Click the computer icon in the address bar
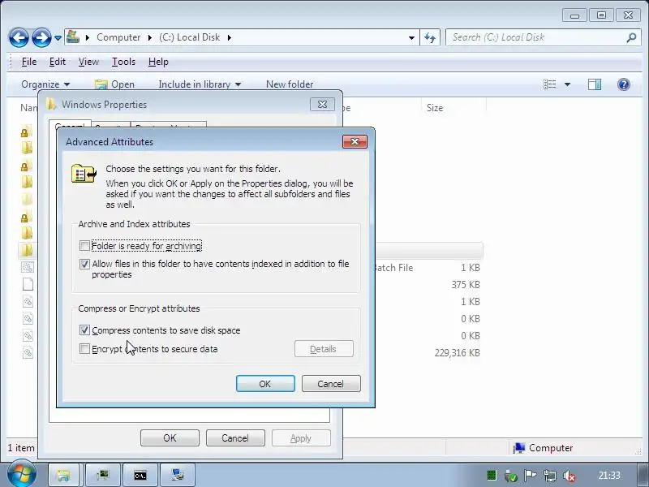The width and height of the screenshot is (649, 487). click(x=73, y=37)
